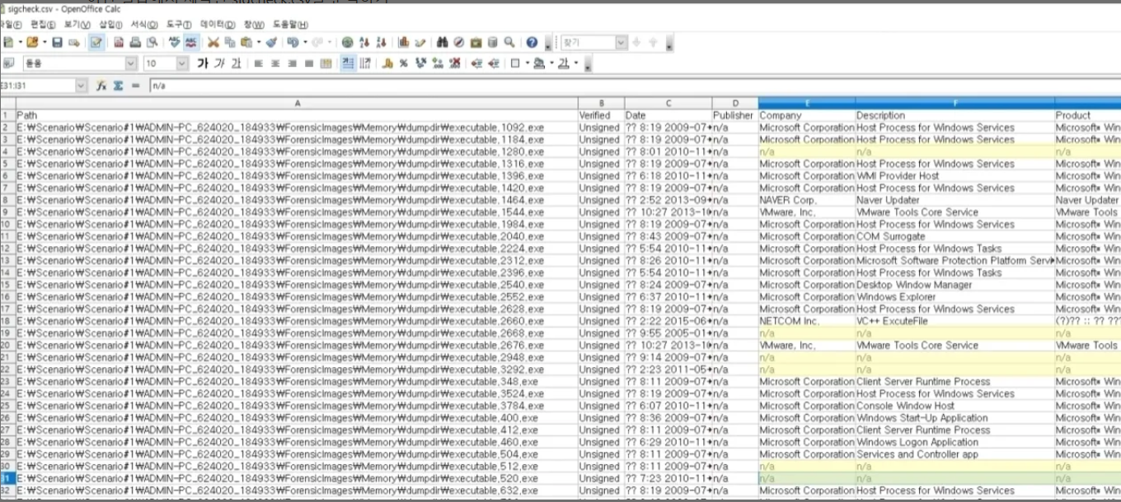The width and height of the screenshot is (1121, 502).
Task: Expand the Paste options dropdown arrow
Action: (259, 42)
